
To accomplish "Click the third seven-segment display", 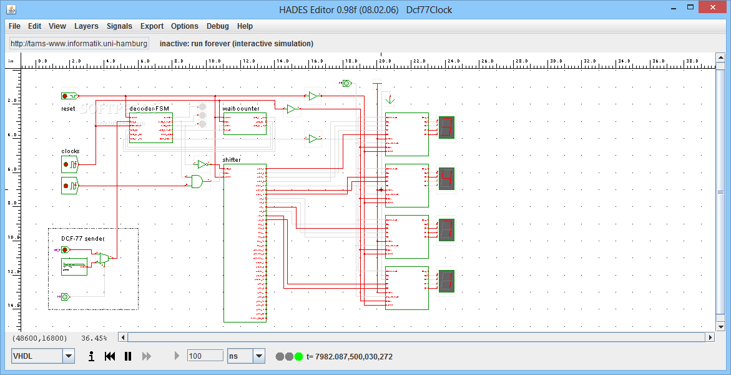I will (446, 230).
